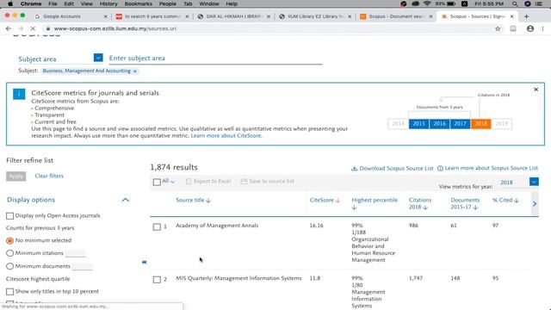Select the Minimum documents radio option

(x=9, y=266)
